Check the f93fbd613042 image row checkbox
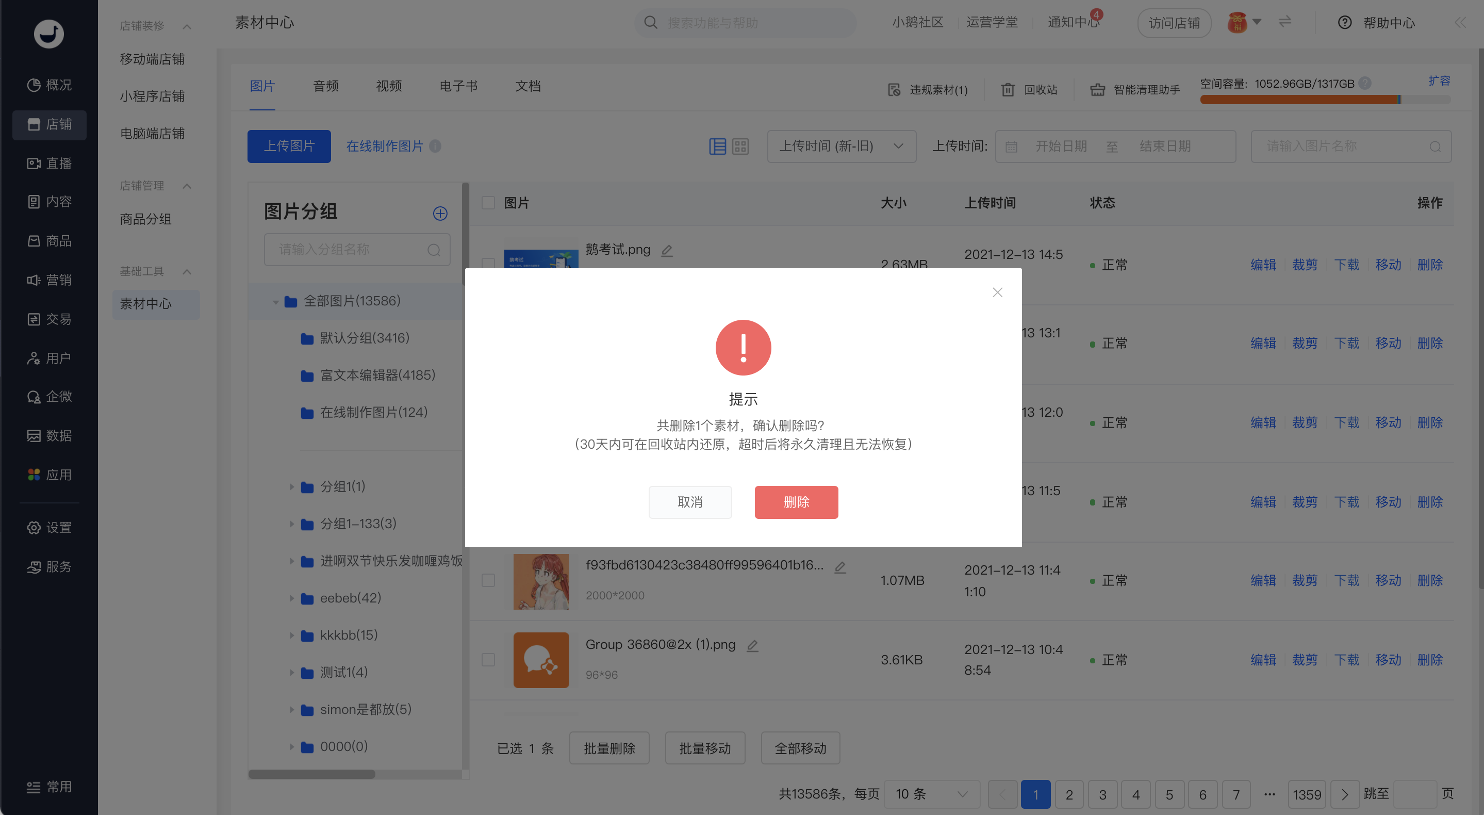 [x=488, y=580]
